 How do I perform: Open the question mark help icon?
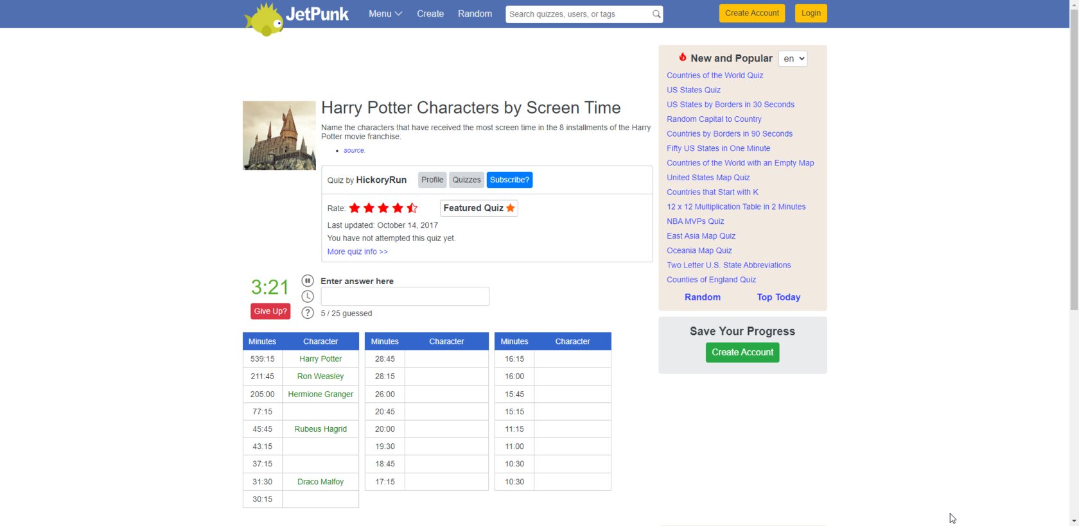pyautogui.click(x=308, y=313)
